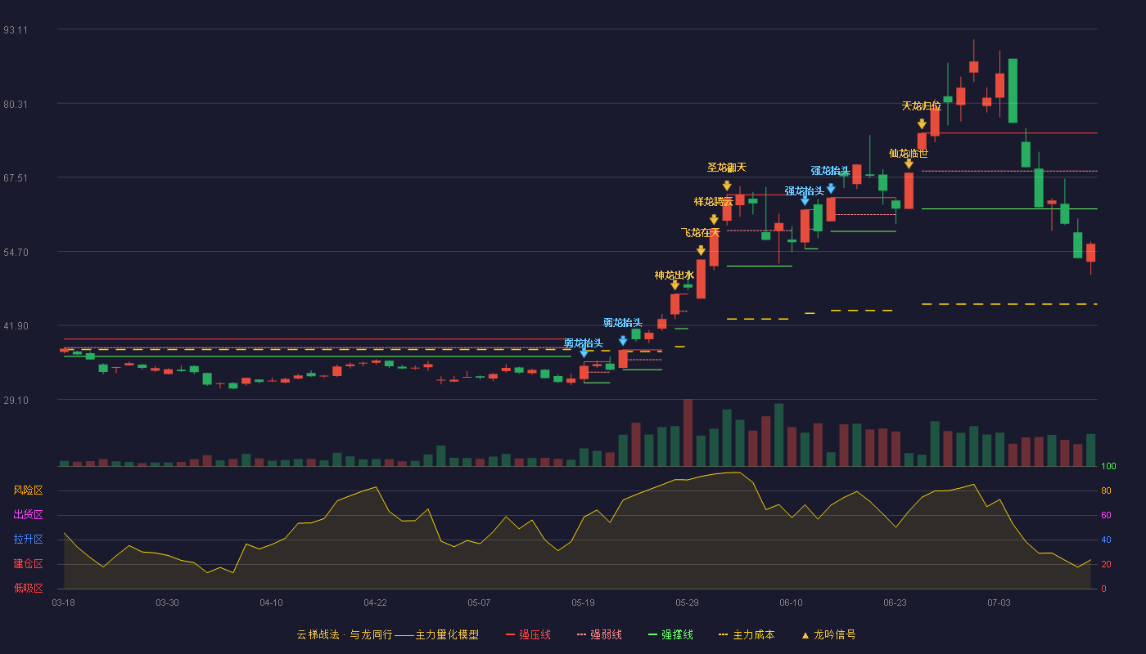Select the 06-23 date axis label

(x=895, y=602)
